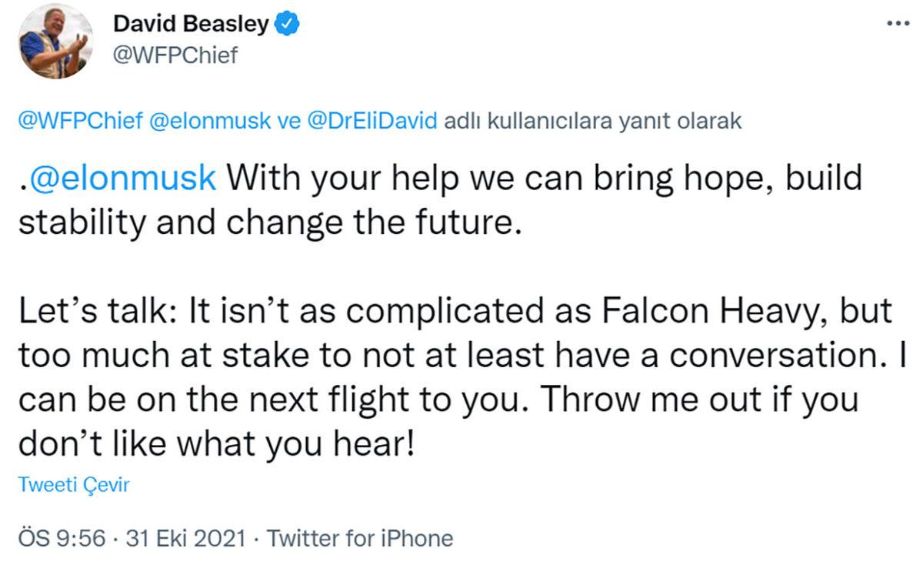Click 'Twitter for iPhone' source label
923x575 pixels.
click(x=359, y=538)
